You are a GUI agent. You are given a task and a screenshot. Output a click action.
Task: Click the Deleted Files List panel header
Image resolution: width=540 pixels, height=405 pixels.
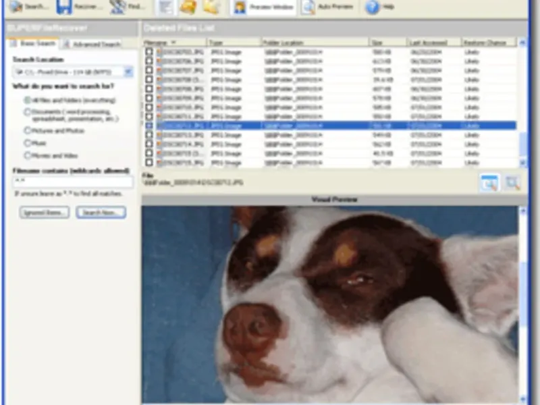pyautogui.click(x=334, y=28)
